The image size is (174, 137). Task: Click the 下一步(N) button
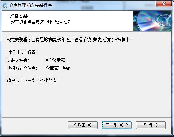117,125
